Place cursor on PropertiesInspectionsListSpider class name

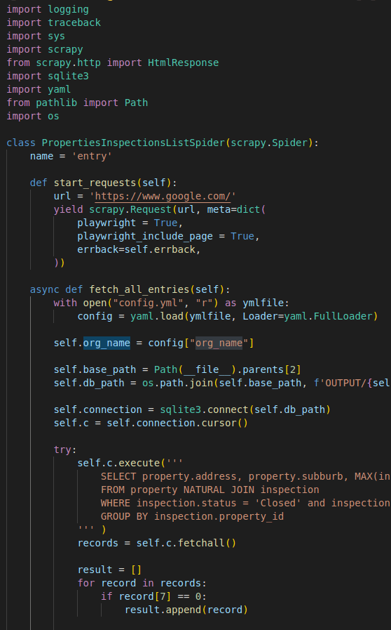pyautogui.click(x=133, y=143)
